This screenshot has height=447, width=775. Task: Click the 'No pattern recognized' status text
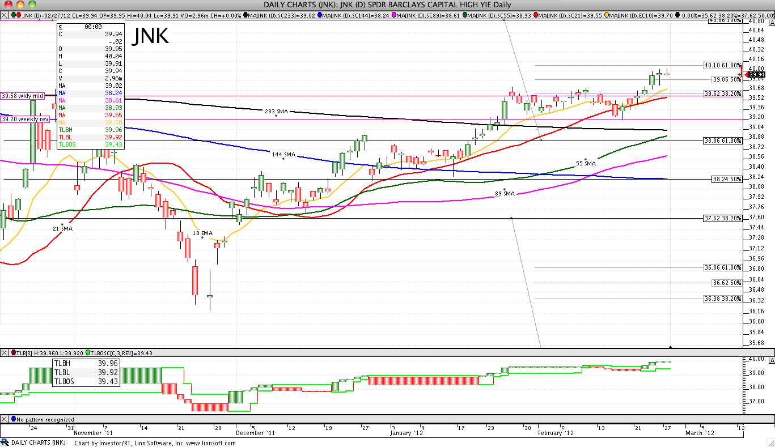click(45, 419)
